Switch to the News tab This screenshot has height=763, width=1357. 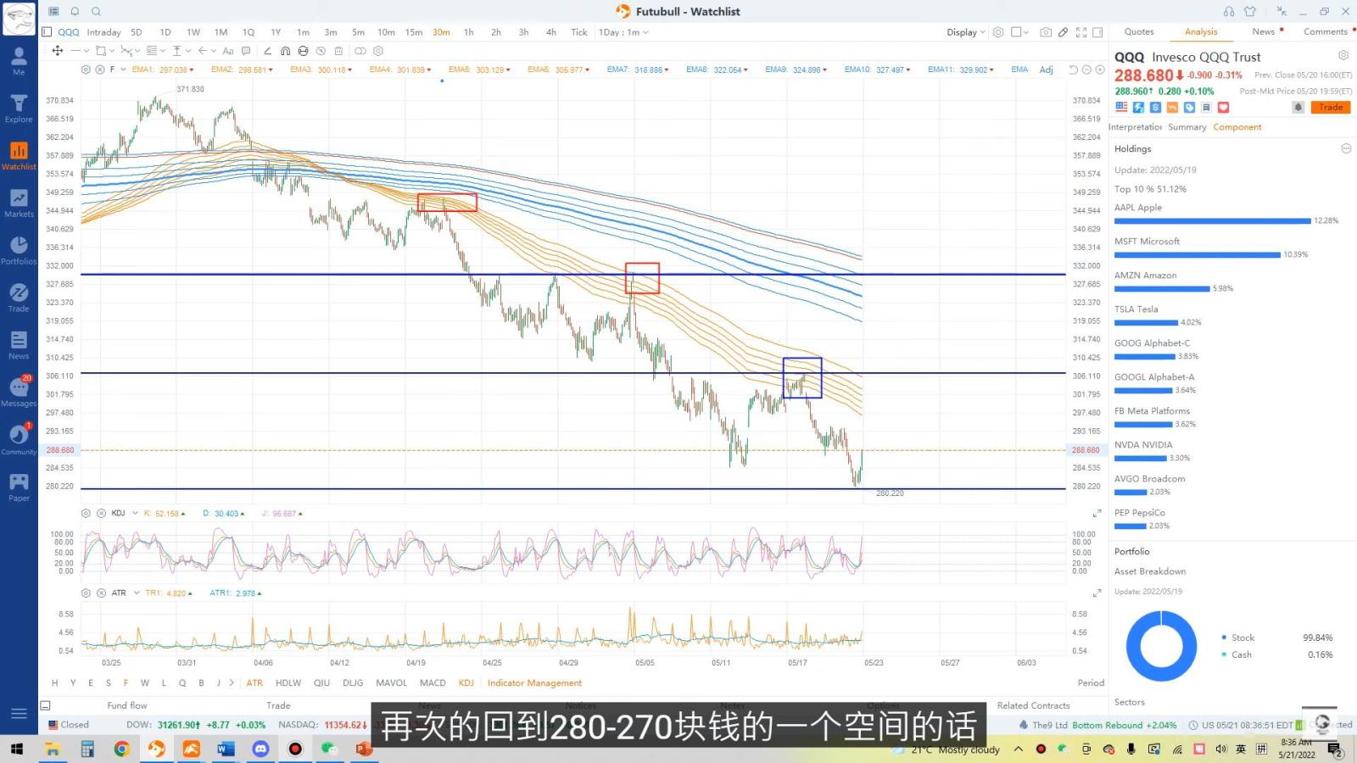[1264, 31]
